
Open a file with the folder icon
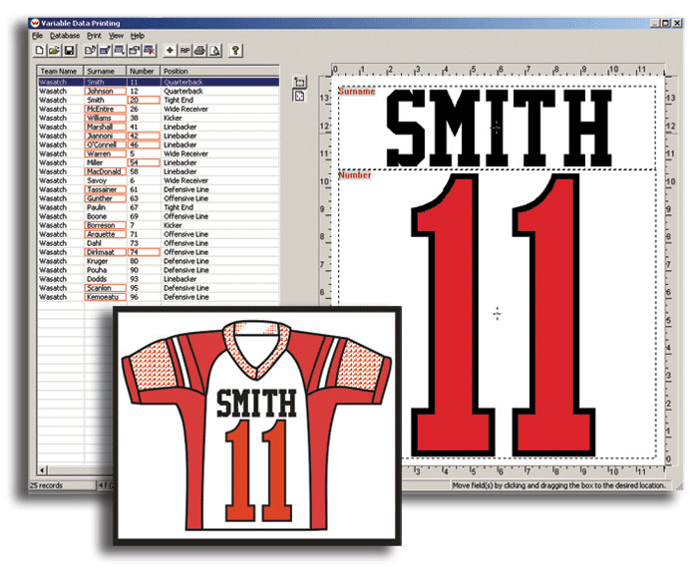click(x=54, y=50)
